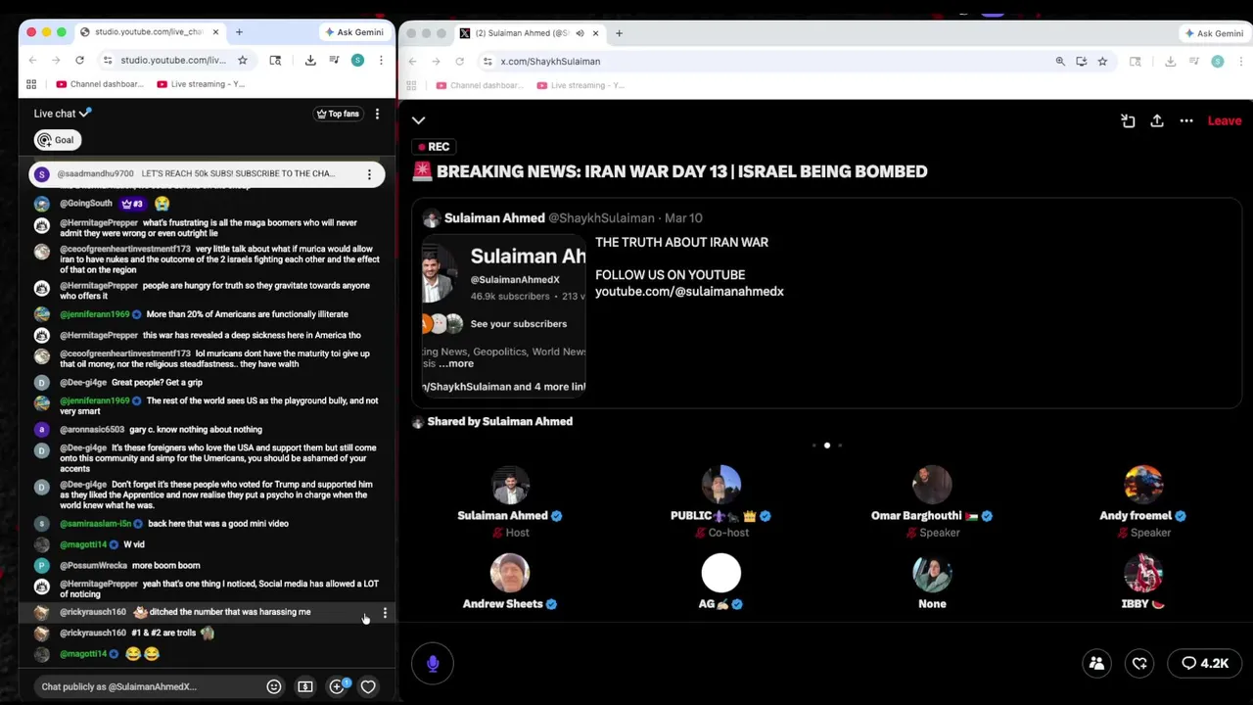This screenshot has height=705, width=1253.
Task: Open downloads in the YouTube Studio window
Action: [x=310, y=60]
